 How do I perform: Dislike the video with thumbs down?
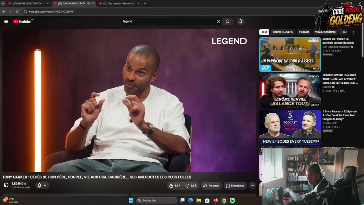191,186
